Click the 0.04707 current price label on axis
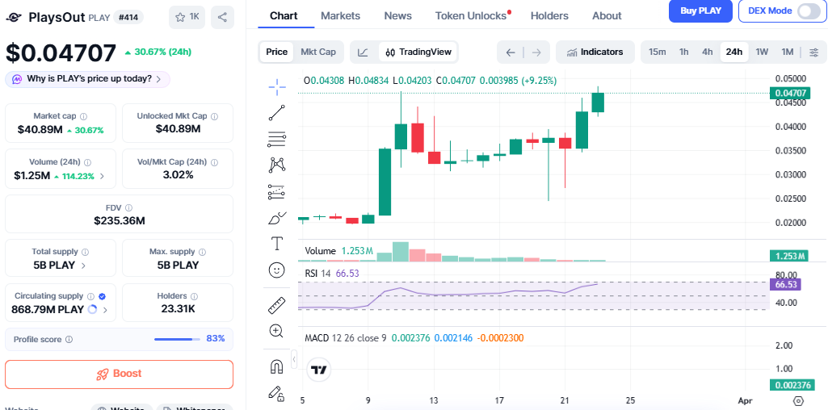This screenshot has height=410, width=828. [788, 94]
